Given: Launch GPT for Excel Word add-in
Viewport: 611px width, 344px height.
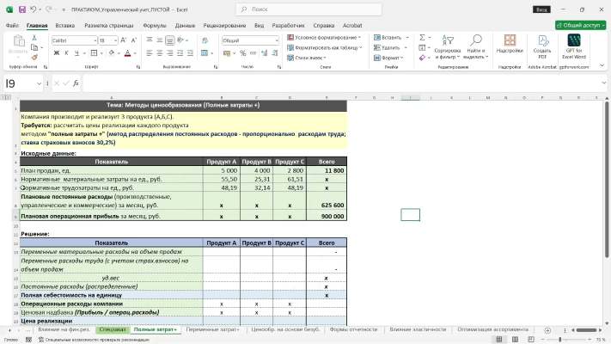Looking at the screenshot, I should tap(574, 46).
